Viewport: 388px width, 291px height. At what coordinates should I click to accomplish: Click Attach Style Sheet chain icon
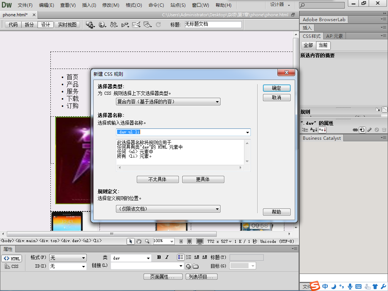pyautogui.click(x=355, y=130)
